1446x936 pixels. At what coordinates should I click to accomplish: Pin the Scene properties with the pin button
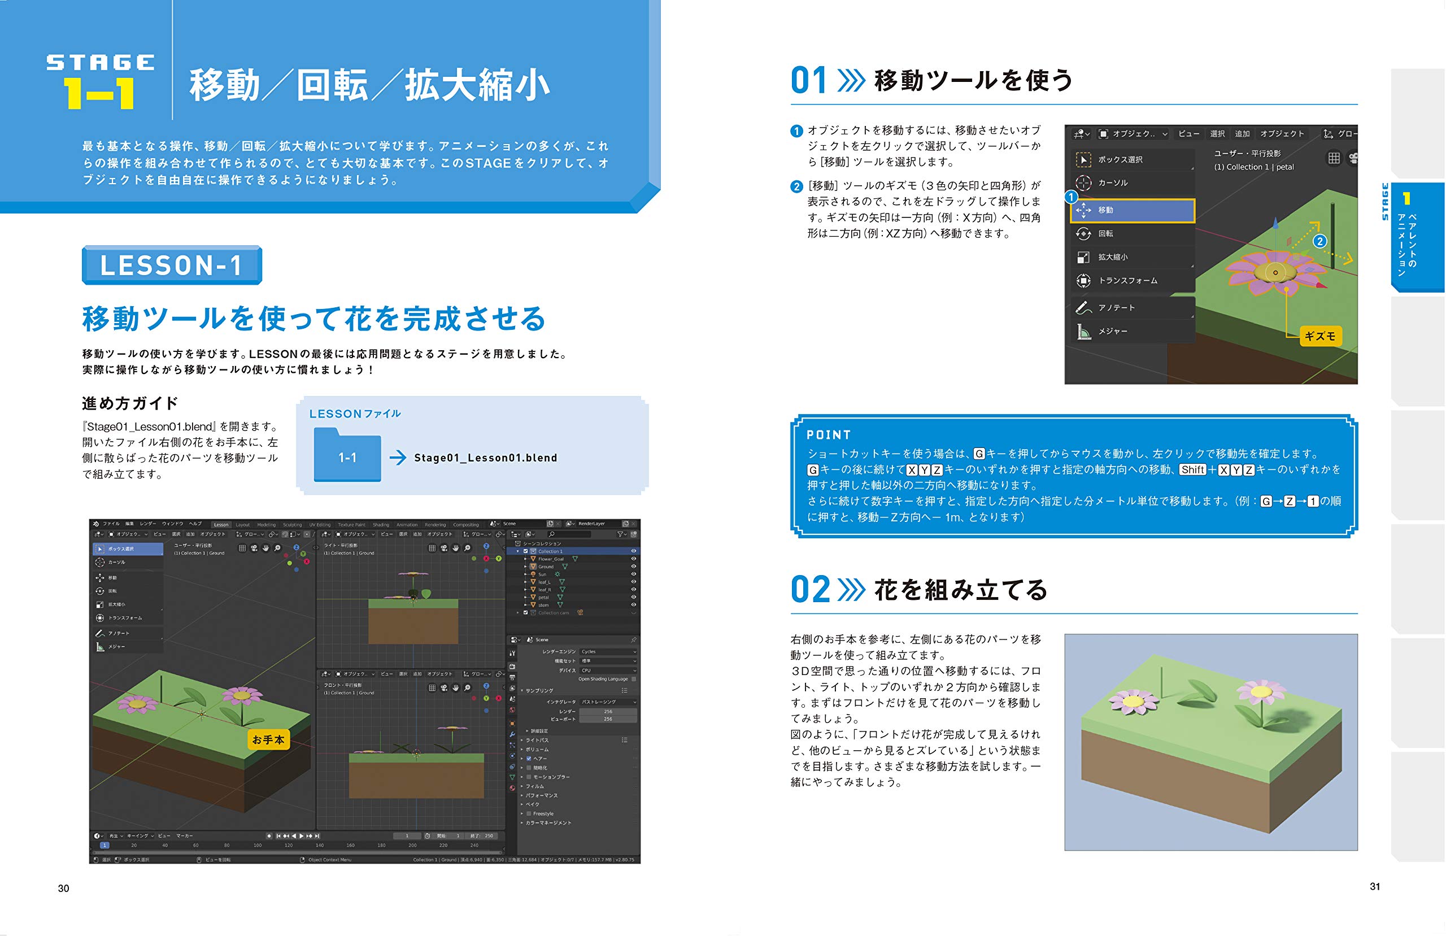634,640
